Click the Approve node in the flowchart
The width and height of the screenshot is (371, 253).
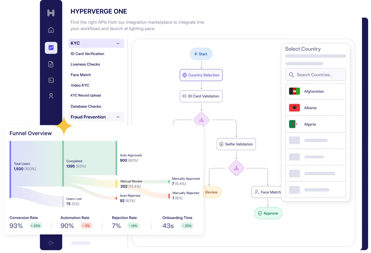coord(268,213)
